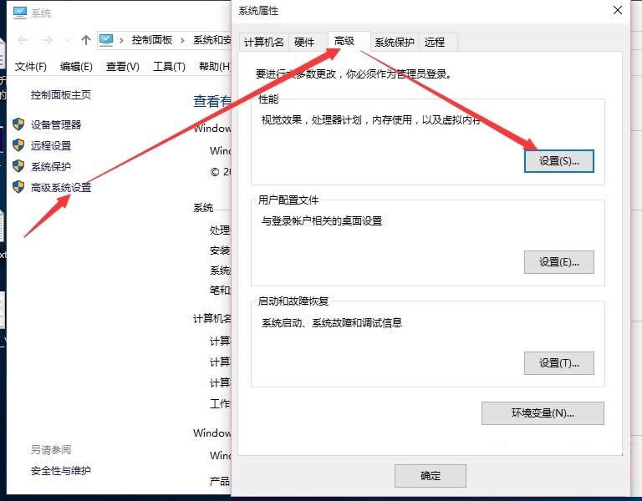Expand the chevron after 控制面板 breadcrumb
642x501 pixels.
pos(184,40)
